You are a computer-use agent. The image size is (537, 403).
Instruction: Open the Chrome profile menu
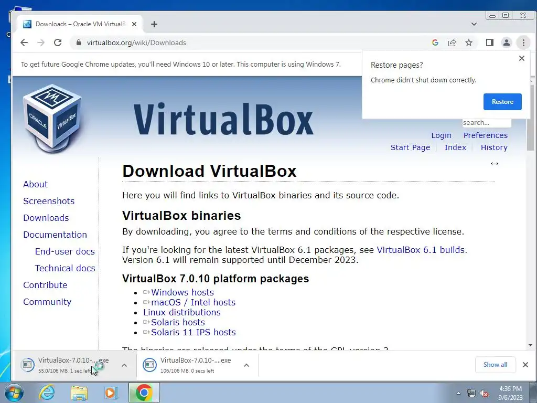(x=507, y=43)
